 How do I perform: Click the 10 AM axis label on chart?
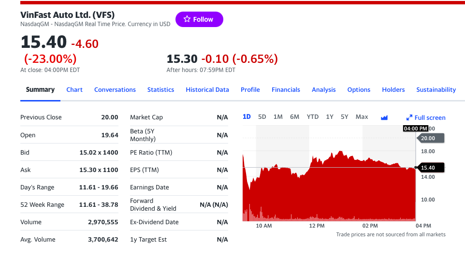pyautogui.click(x=264, y=226)
